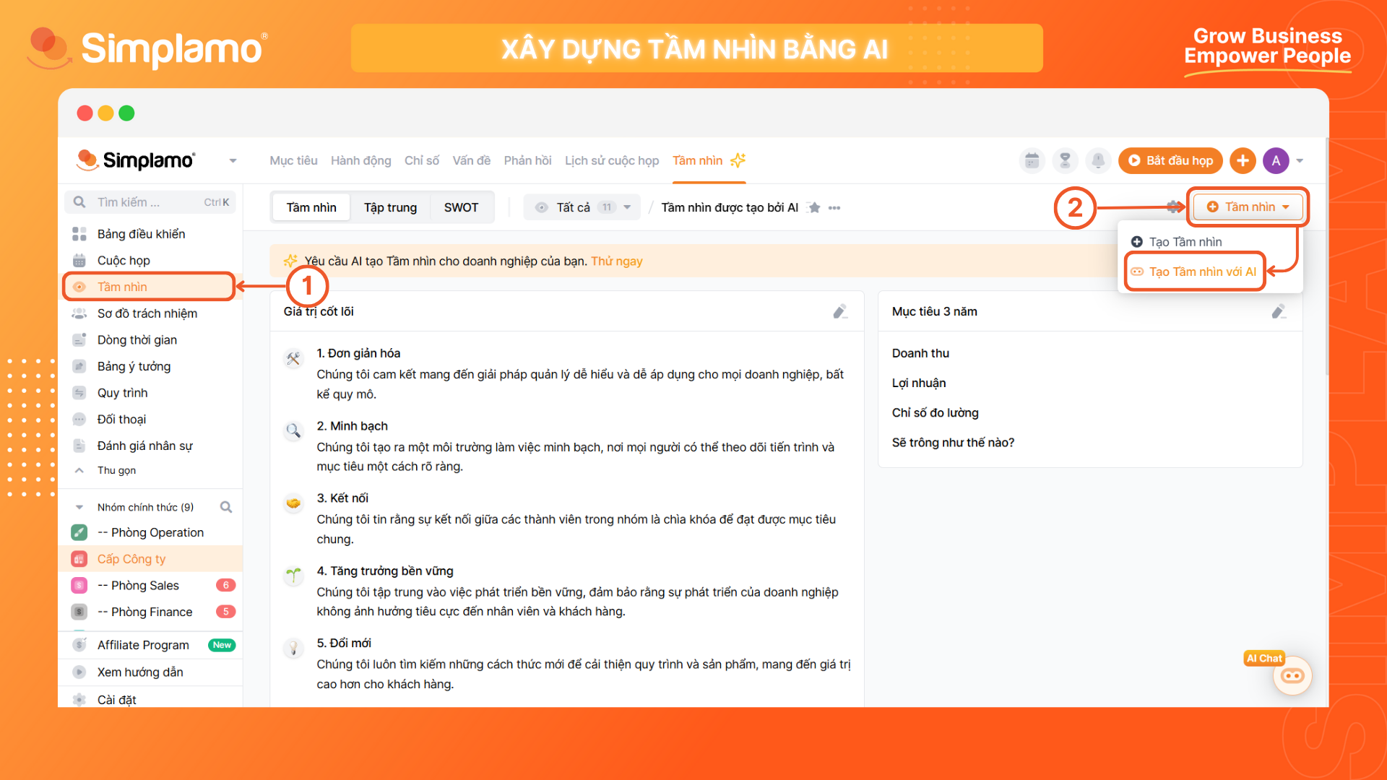Click the Đổi mới lightbulb icon

(293, 648)
